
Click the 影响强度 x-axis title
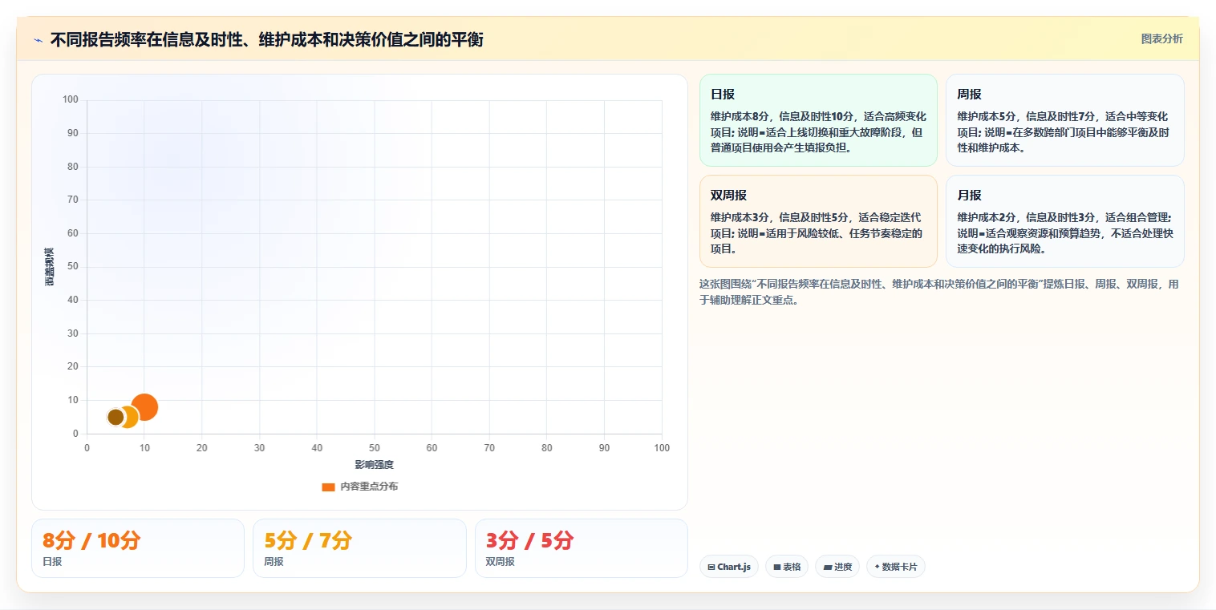click(375, 465)
